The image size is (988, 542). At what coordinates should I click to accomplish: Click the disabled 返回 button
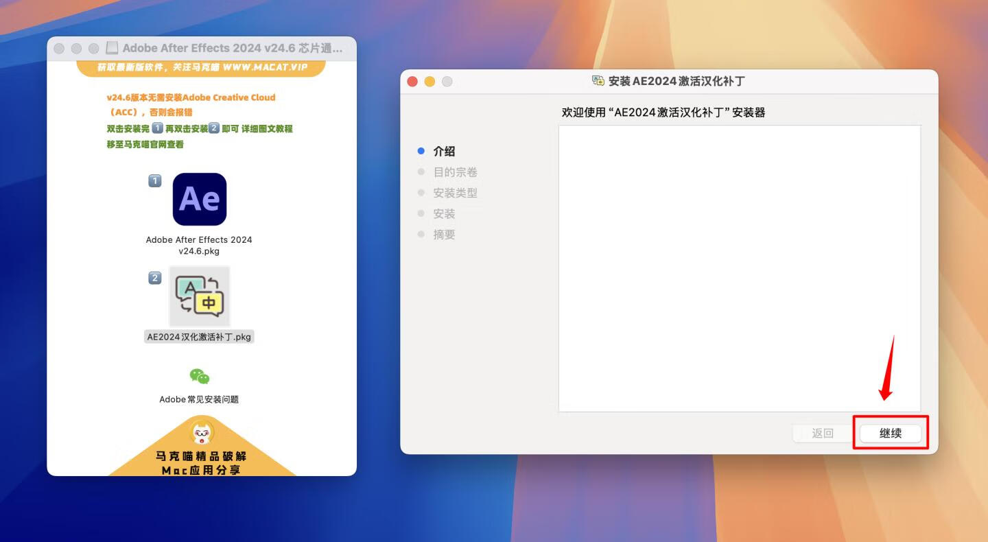(x=823, y=433)
